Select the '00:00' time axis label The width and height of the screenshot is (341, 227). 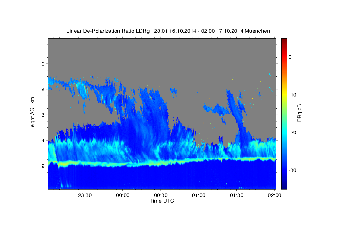point(123,196)
